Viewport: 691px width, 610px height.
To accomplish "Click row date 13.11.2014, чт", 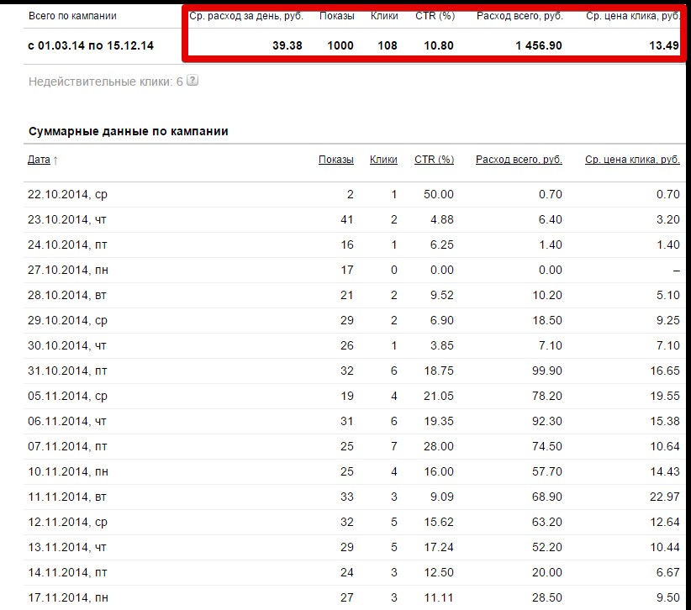I will click(67, 547).
